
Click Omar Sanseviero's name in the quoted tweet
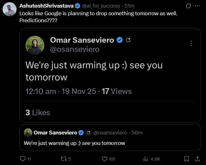click(55, 133)
